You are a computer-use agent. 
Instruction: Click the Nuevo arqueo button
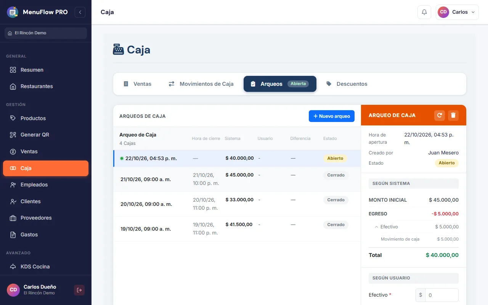pos(332,116)
